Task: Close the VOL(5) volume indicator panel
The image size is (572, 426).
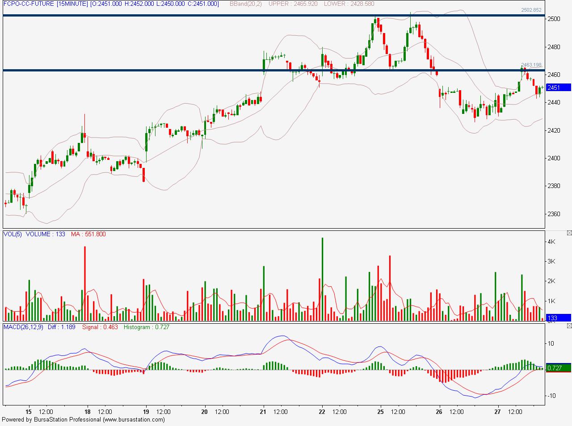Action: coord(569,233)
